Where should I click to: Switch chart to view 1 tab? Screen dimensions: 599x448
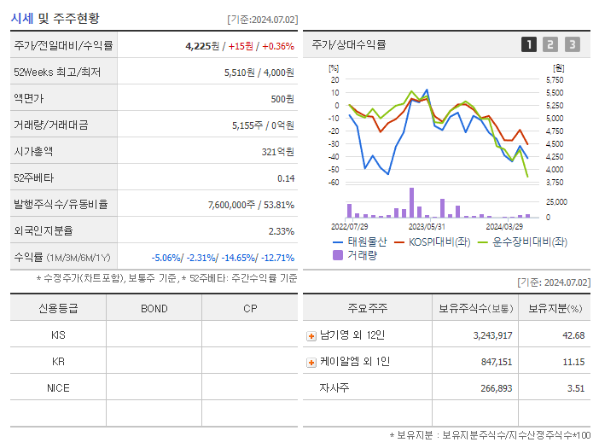pos(529,44)
